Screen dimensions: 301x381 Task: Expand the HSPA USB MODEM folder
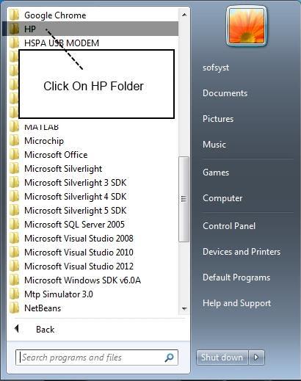click(62, 43)
